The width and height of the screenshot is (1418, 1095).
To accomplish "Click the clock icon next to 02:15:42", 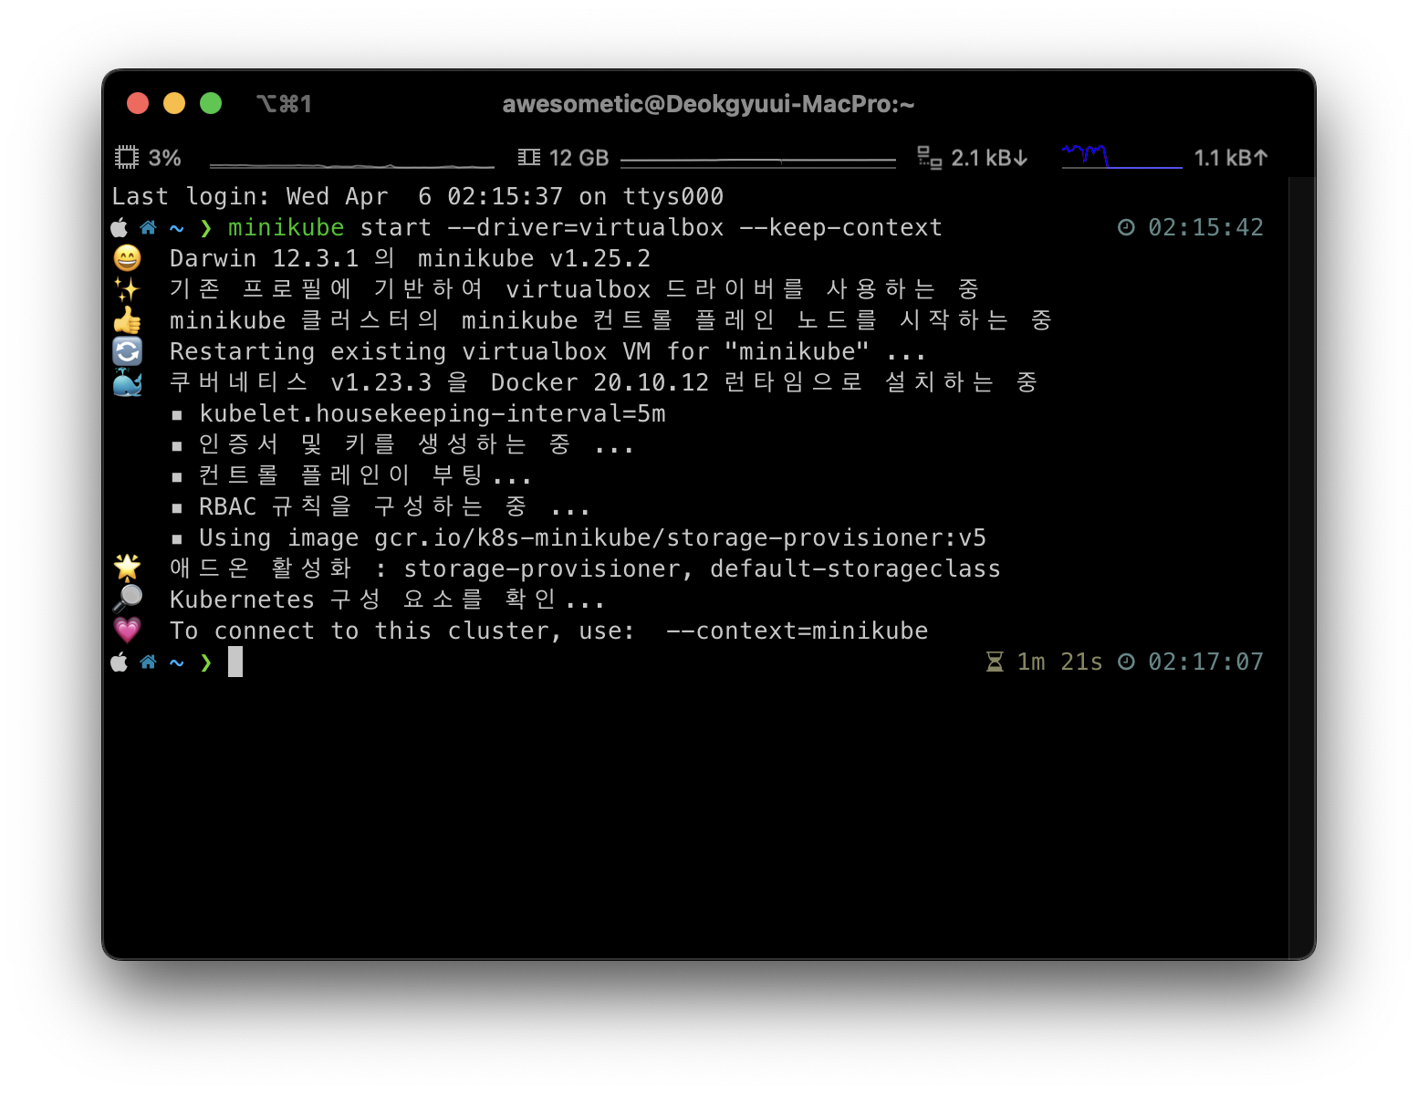I will point(1127,227).
